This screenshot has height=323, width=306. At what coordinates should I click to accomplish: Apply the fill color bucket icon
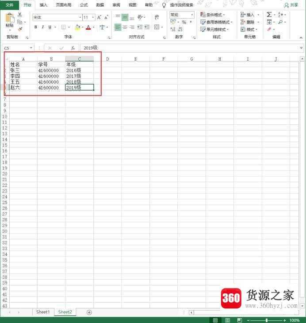[x=78, y=27]
